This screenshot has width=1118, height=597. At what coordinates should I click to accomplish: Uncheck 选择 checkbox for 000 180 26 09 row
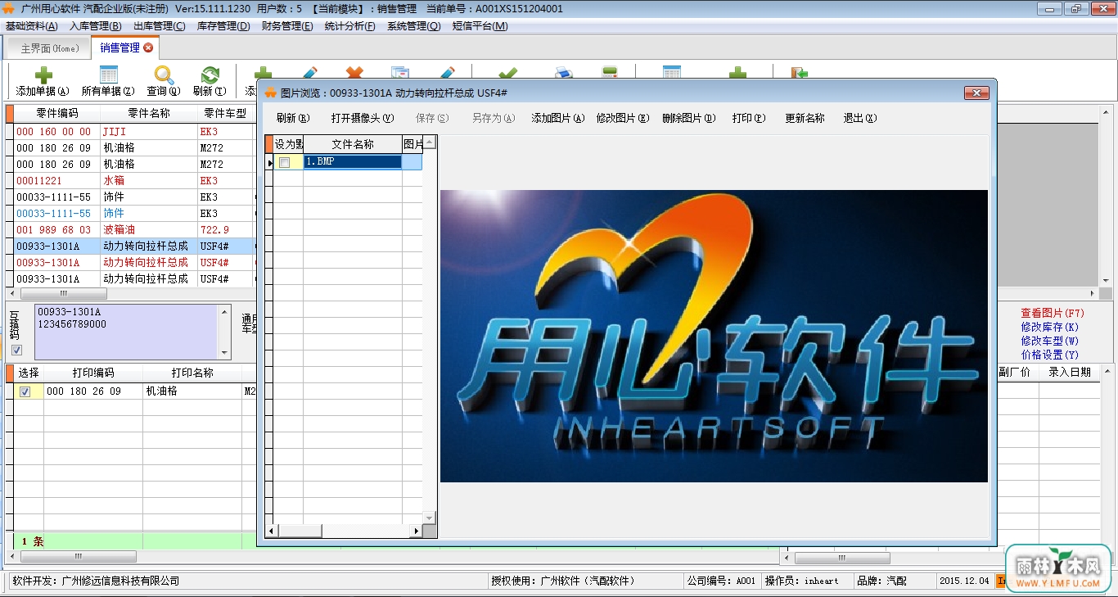tap(25, 392)
